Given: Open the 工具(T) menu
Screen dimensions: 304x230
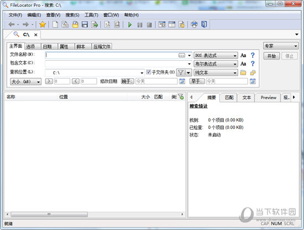Looking at the screenshot, I should (91, 15).
